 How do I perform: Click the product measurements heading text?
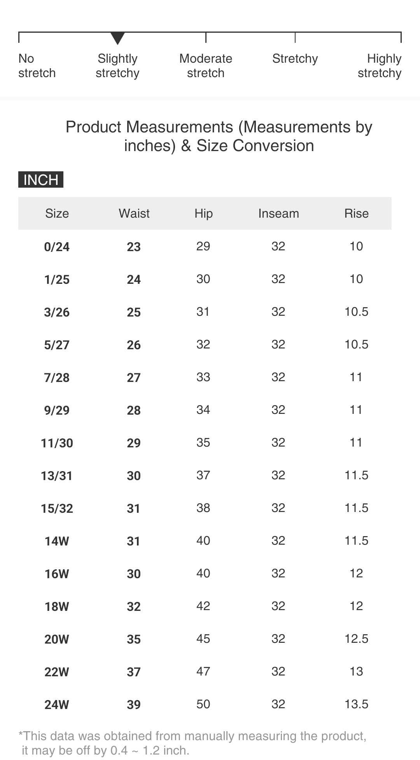[x=219, y=136]
